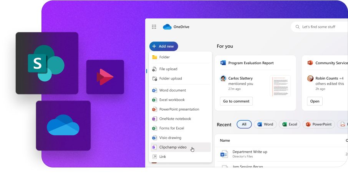Click the OneNote notebook icon in menu
This screenshot has height=174, width=348.
[x=155, y=119]
